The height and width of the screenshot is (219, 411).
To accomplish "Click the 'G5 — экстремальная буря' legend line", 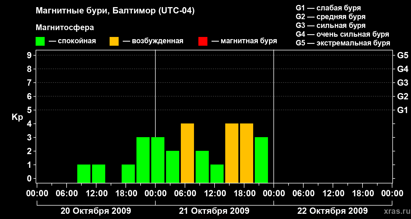I will coord(343,43).
